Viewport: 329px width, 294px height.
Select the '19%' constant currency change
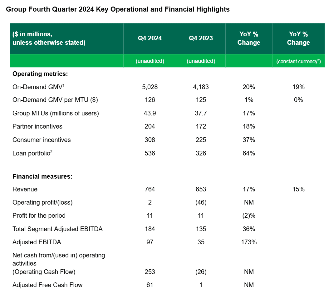click(298, 87)
